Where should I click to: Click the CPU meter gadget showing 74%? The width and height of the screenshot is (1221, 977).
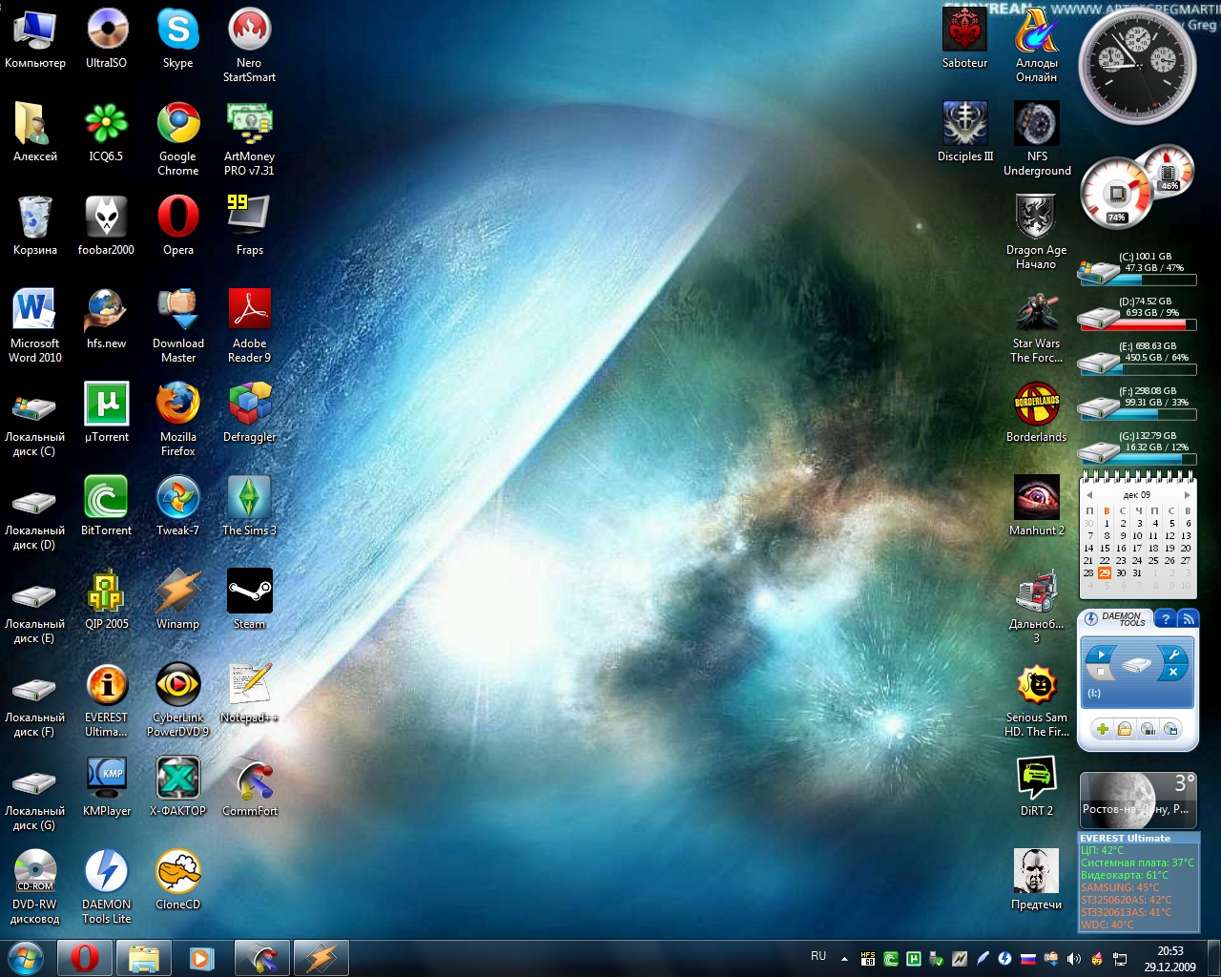(1117, 194)
